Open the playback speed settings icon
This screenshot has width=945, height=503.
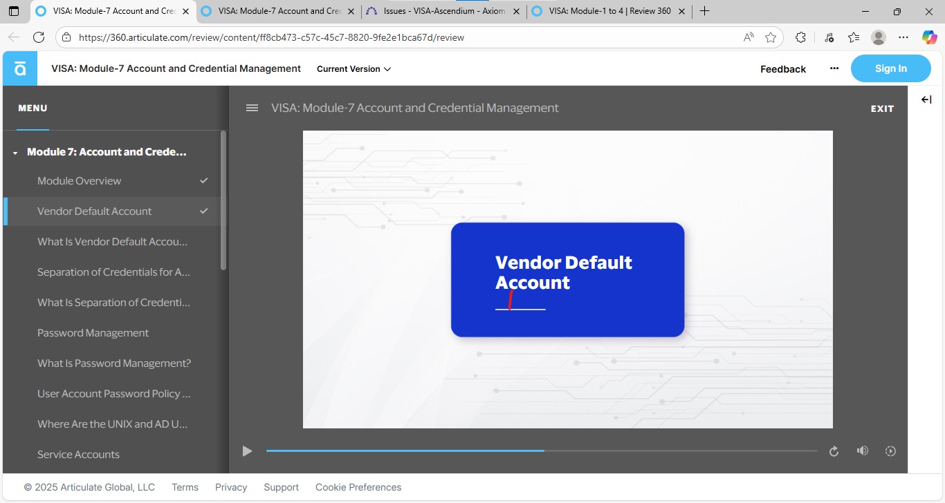[890, 451]
